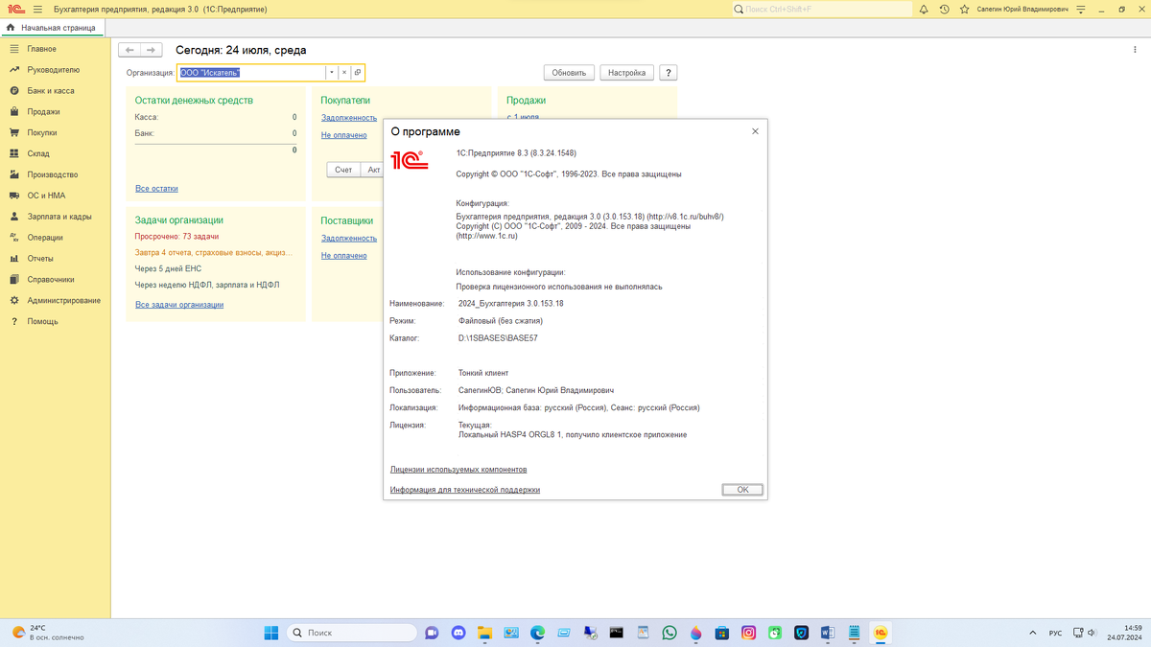Open Windows Start menu

click(270, 633)
